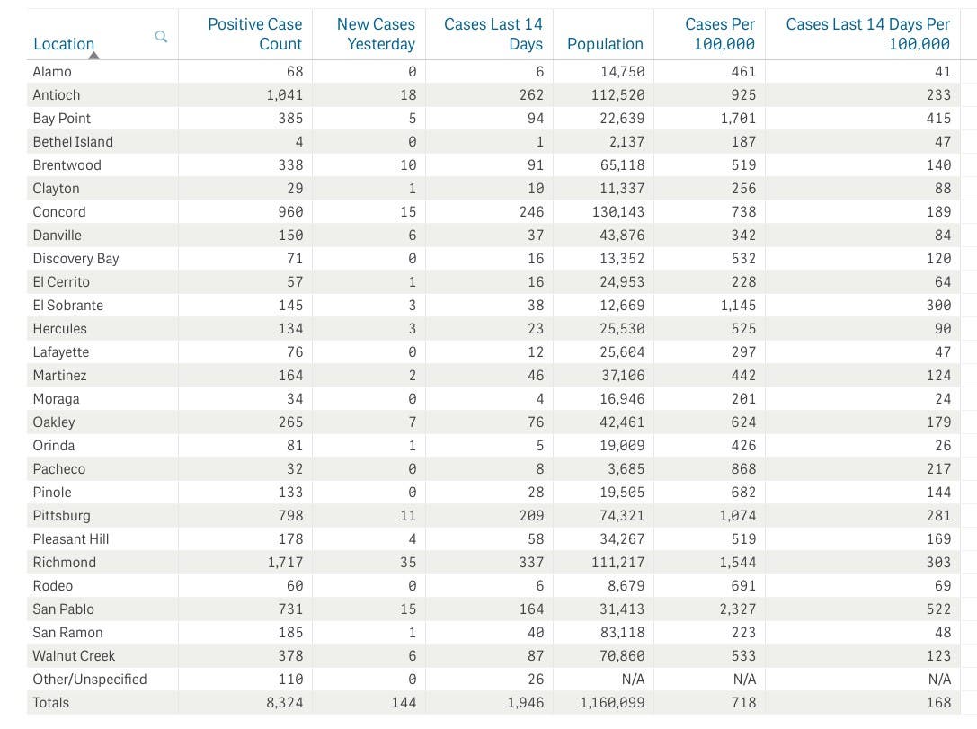Select the Antioch location row
The width and height of the screenshot is (977, 729).
point(57,95)
